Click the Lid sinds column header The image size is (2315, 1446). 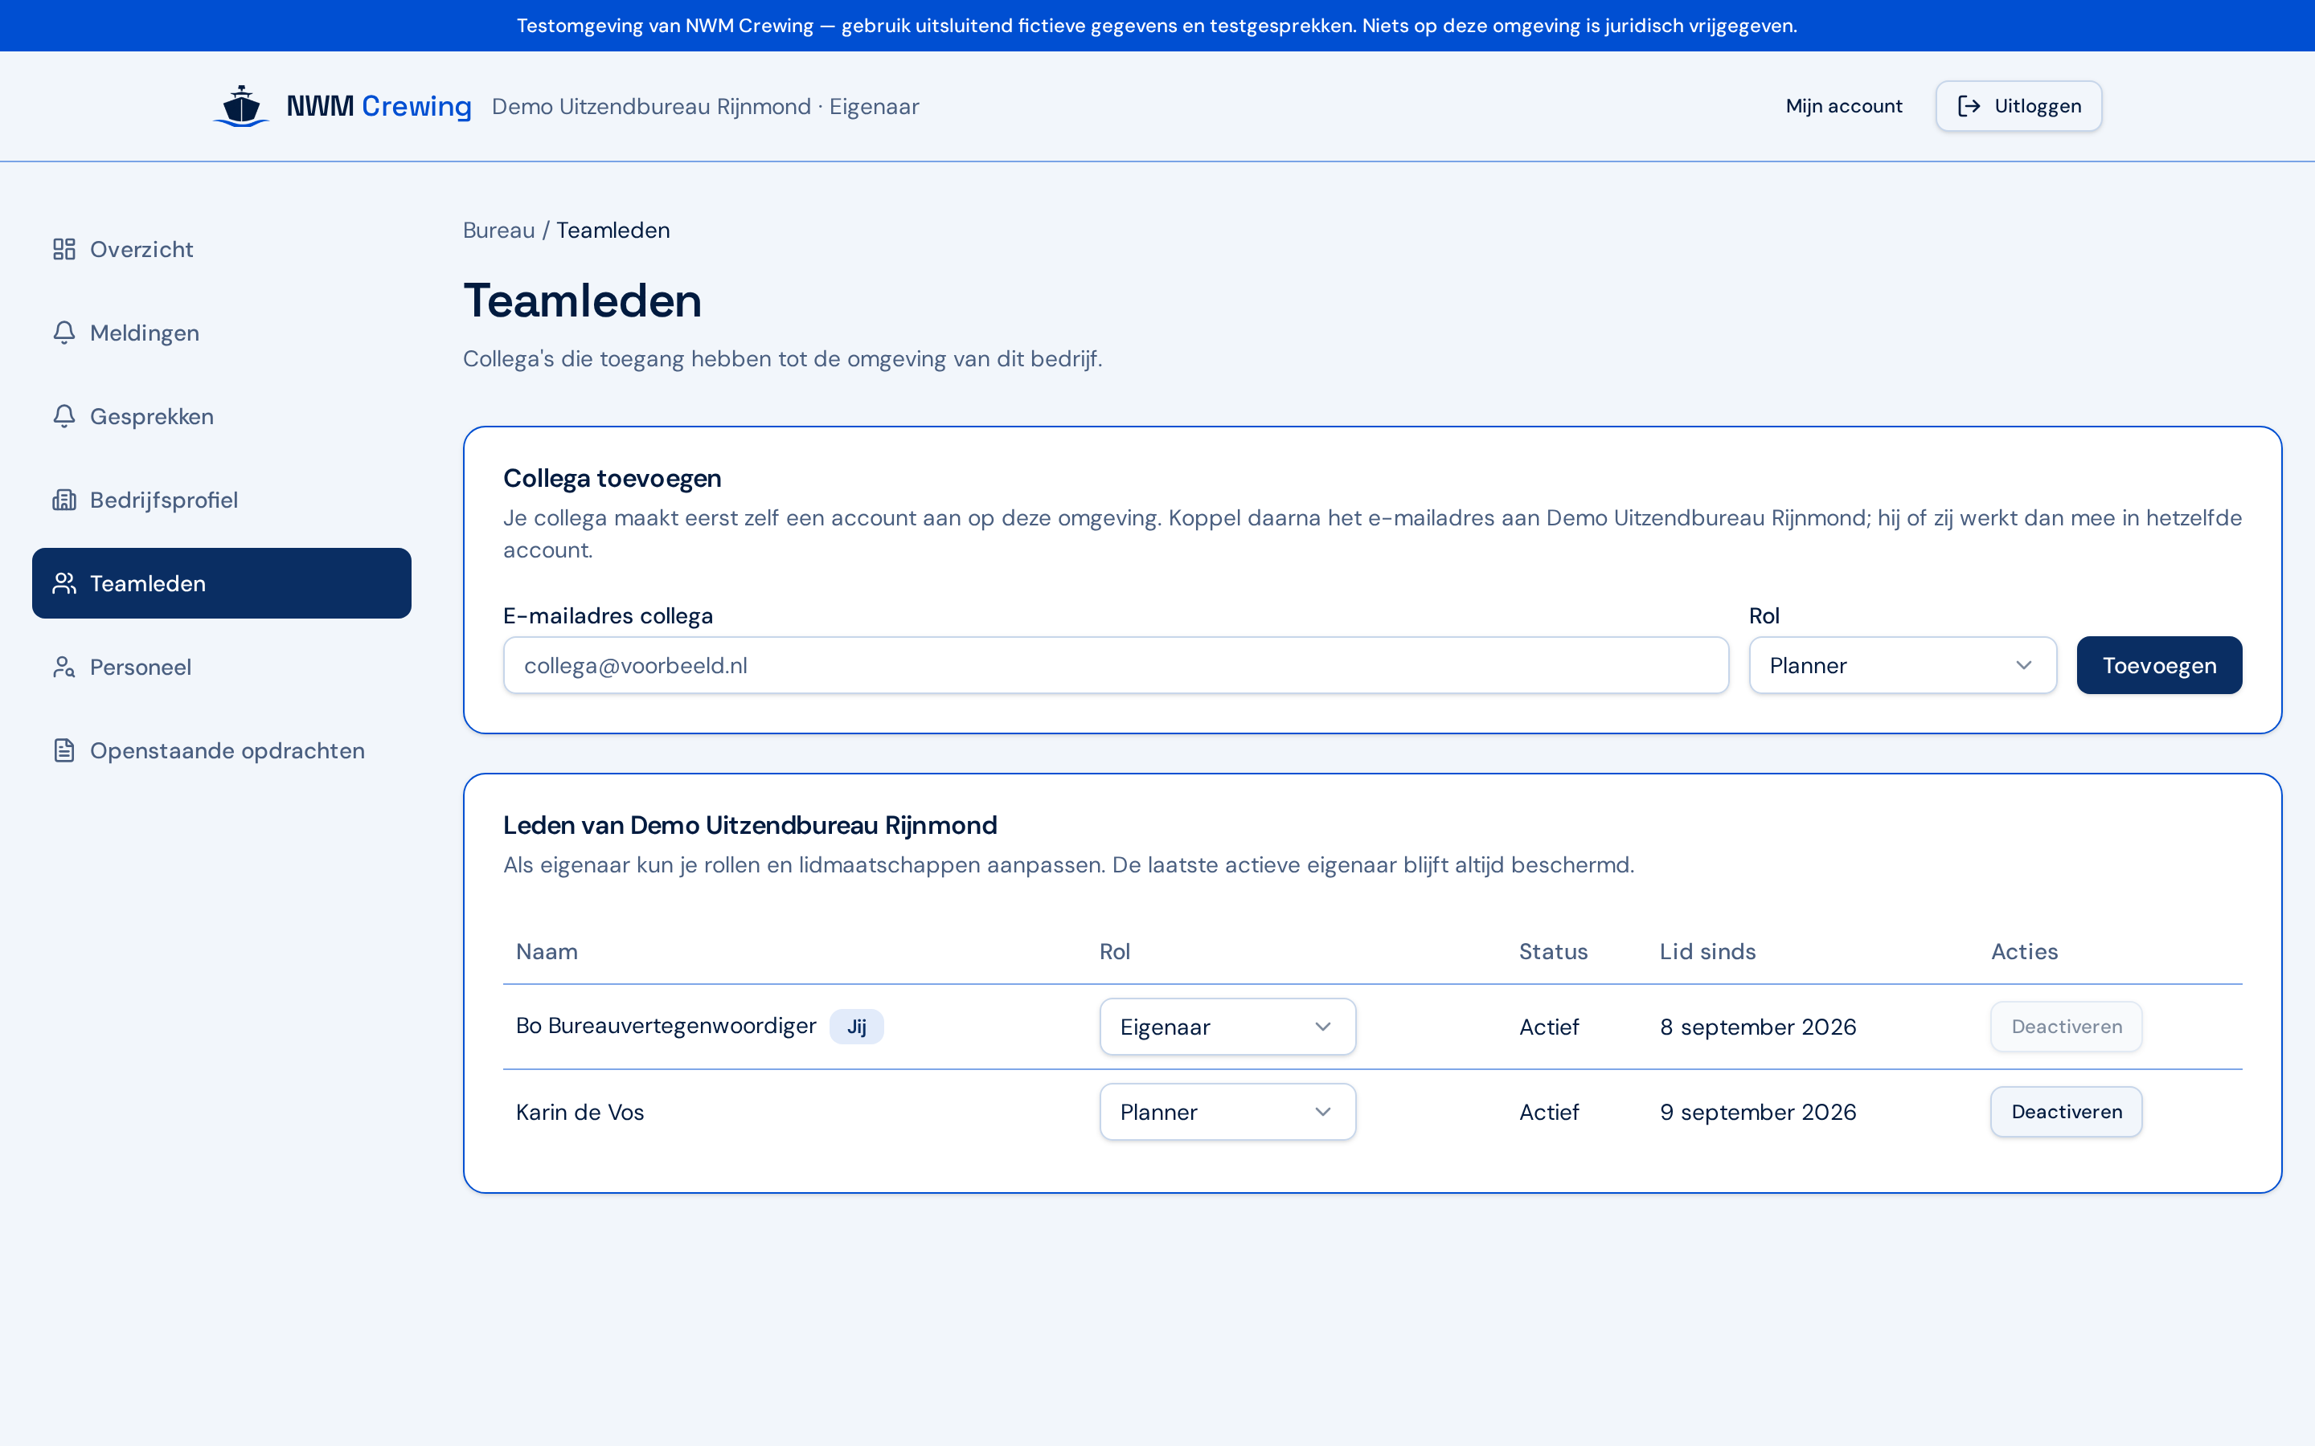tap(1707, 952)
